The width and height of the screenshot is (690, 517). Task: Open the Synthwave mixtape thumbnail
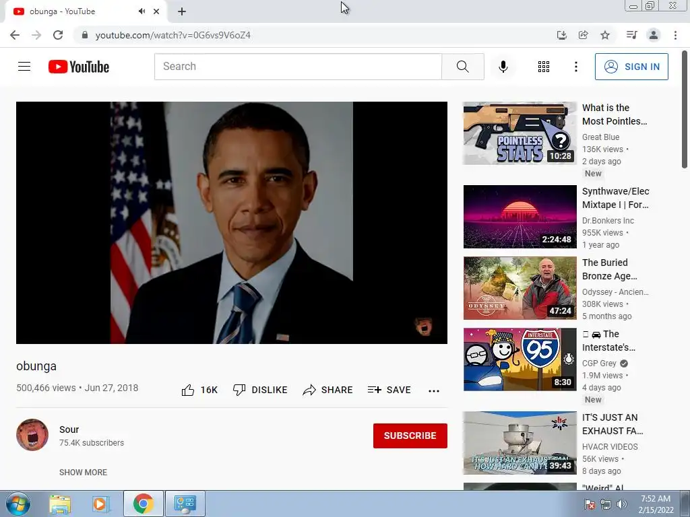[x=520, y=217]
